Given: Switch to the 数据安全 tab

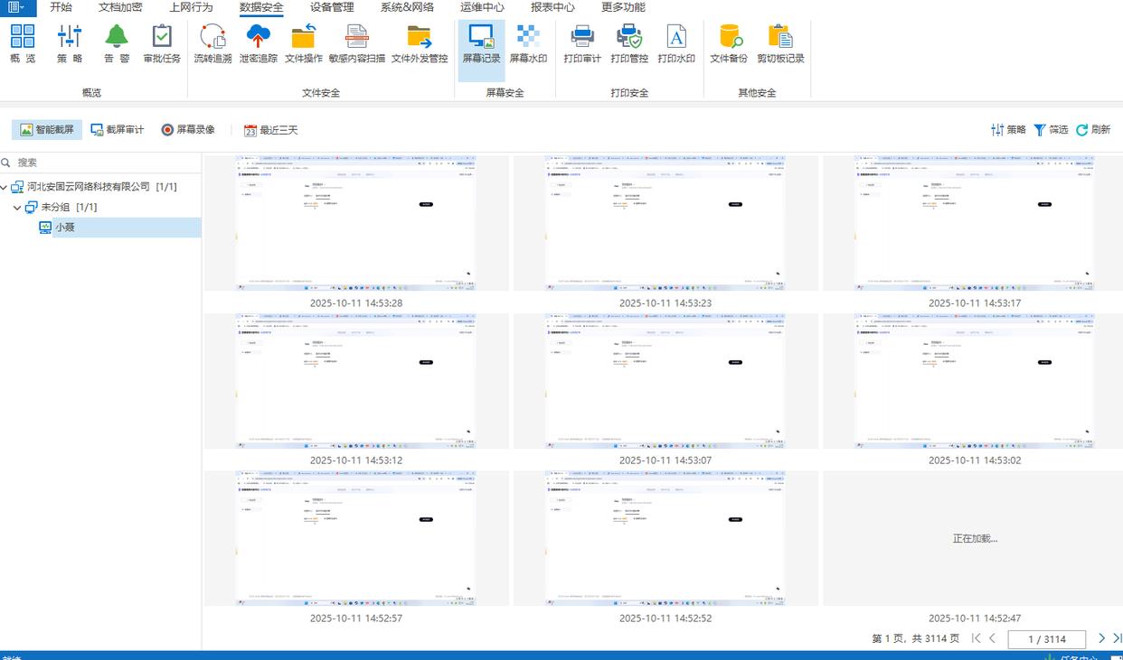Looking at the screenshot, I should pyautogui.click(x=261, y=7).
